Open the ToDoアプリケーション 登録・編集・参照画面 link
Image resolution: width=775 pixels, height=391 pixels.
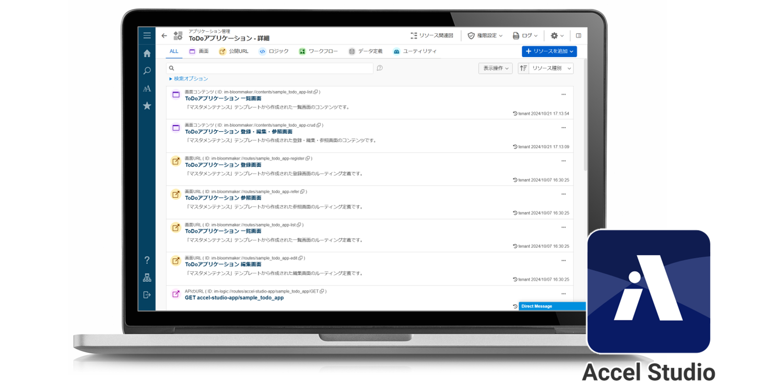[238, 132]
